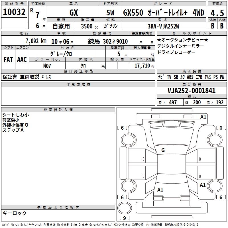This screenshot has width=228, height=228.
Task: Click the recycle deposit 17,710円
Action: [144, 66]
